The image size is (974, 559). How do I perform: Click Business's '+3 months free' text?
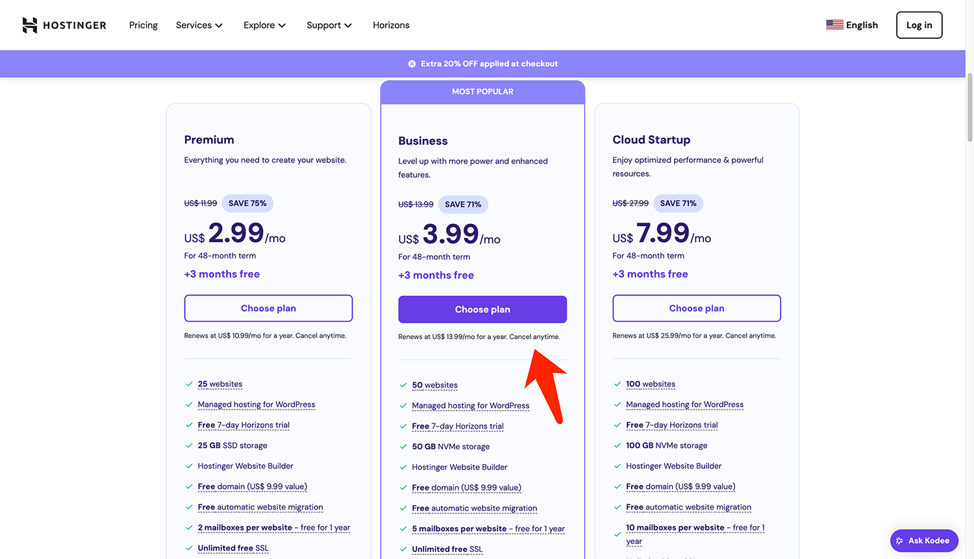pyautogui.click(x=436, y=276)
